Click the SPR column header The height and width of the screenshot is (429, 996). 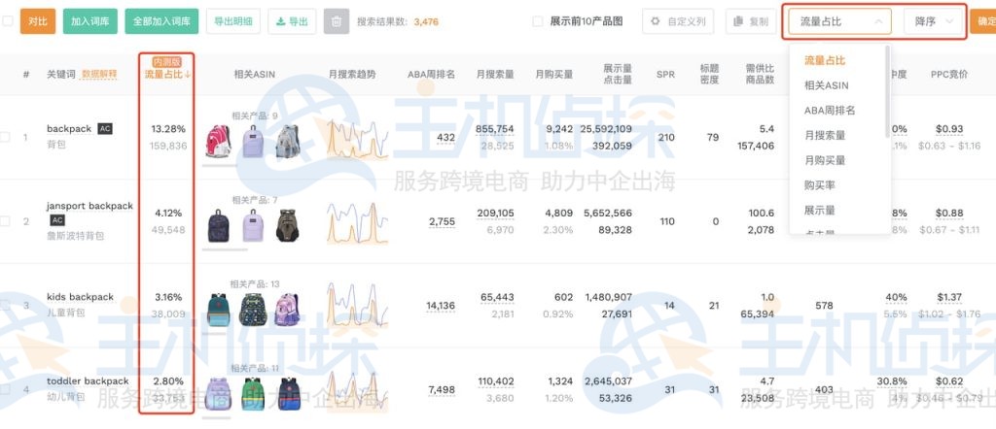pos(665,74)
